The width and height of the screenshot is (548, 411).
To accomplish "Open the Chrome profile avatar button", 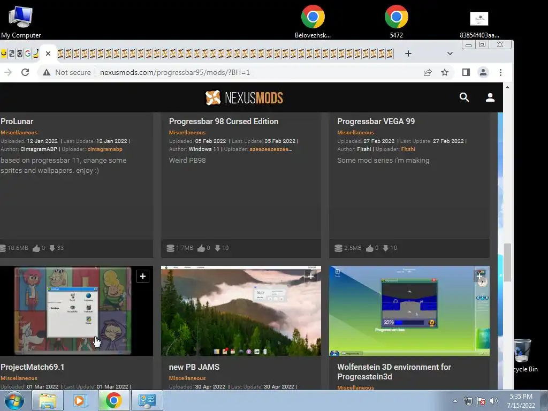I will pyautogui.click(x=483, y=72).
